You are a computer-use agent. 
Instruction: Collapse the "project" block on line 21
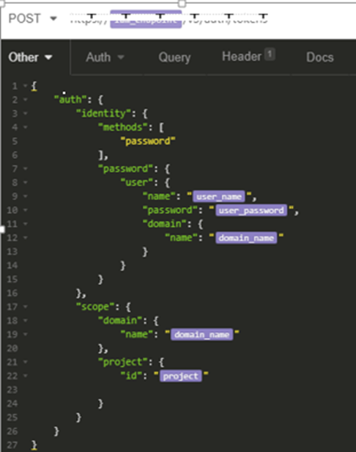[26, 362]
